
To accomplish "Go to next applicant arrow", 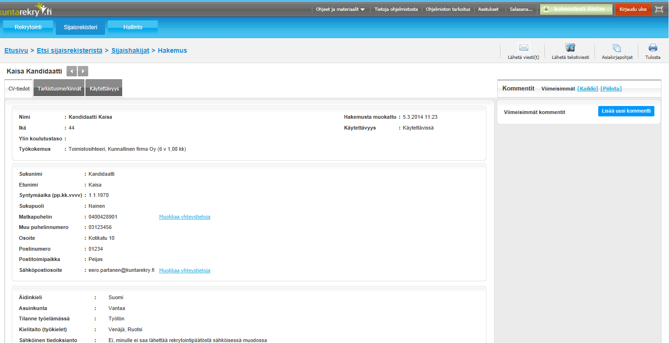I will coord(83,71).
